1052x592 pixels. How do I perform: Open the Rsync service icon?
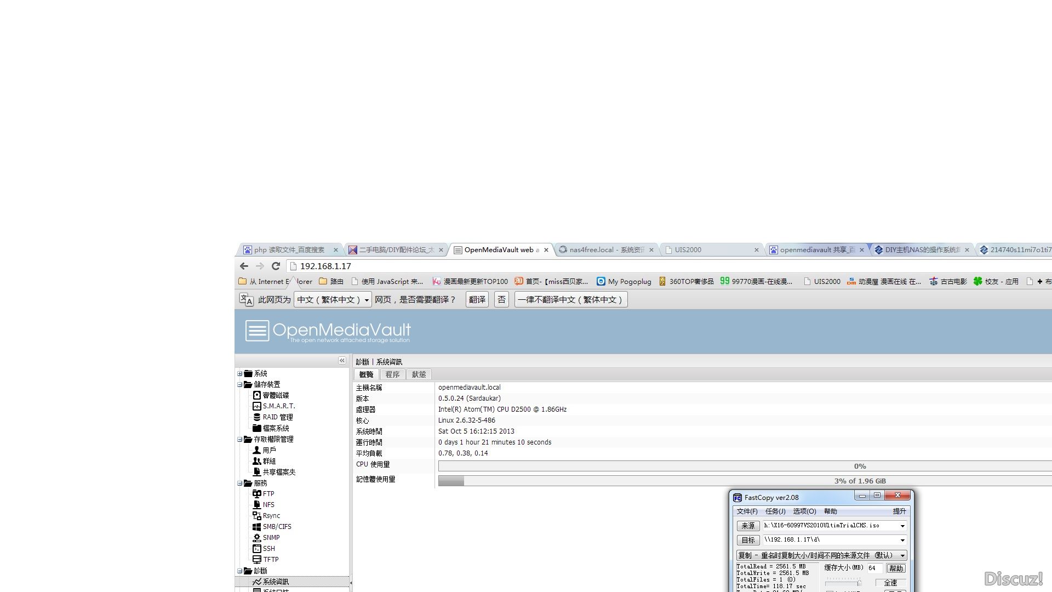(x=256, y=516)
